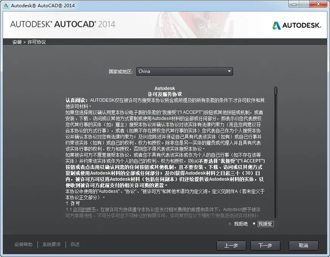Click the 取消 (Cancel) button

click(303, 245)
